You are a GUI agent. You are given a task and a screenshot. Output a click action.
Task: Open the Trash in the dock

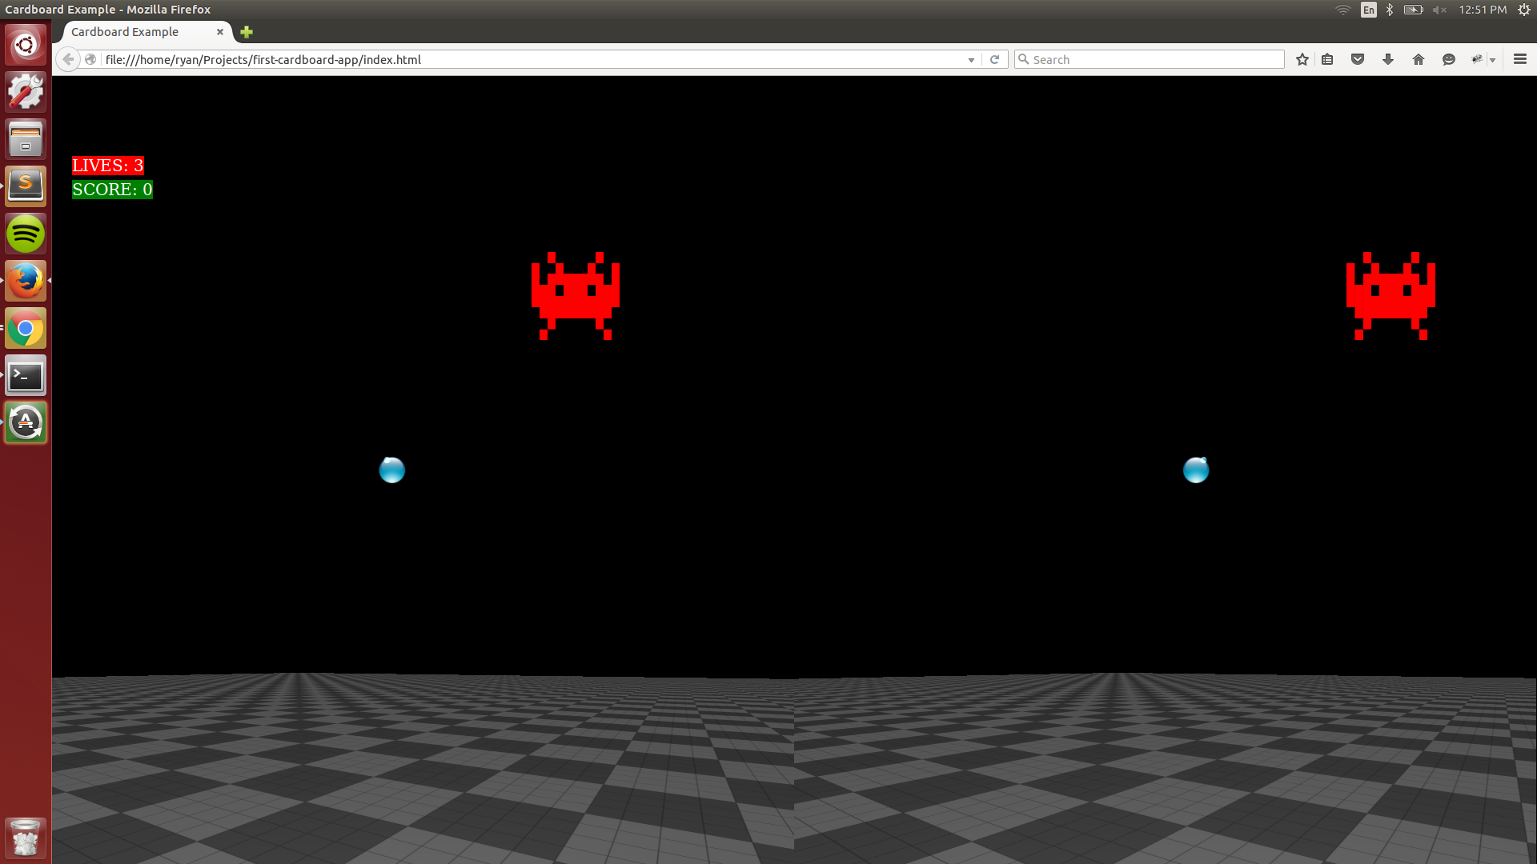26,837
